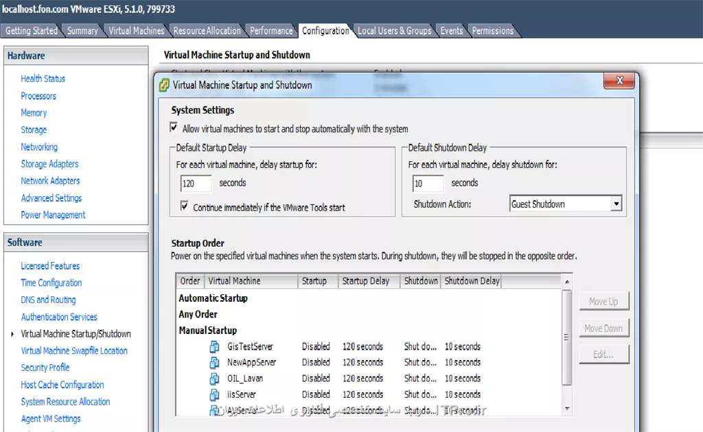Image resolution: width=703 pixels, height=432 pixels.
Task: Select the NewAppServer row name
Action: 251,362
